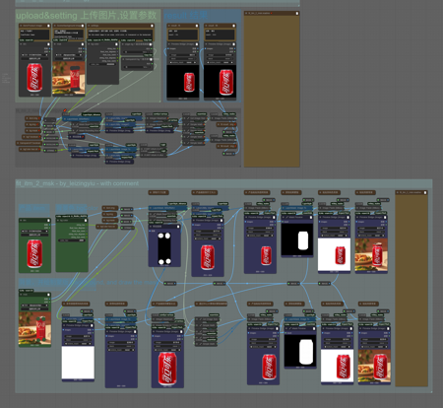Viewport: 443px width, 408px height.
Task: Open image file dropdown in top-left load image node
Action: pyautogui.click(x=34, y=55)
